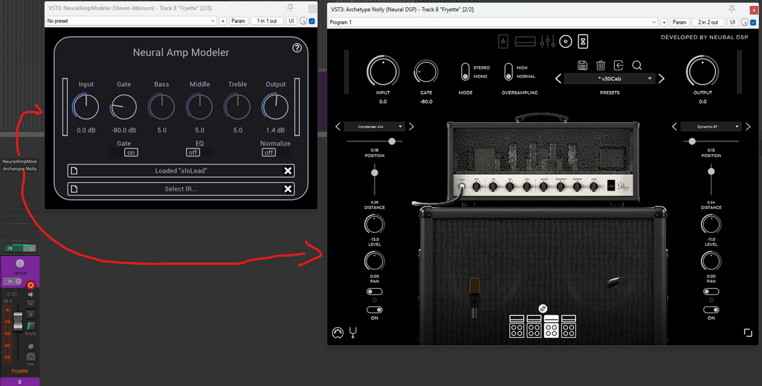Go to next preset arrow beside v30Cab
This screenshot has width=762, height=386.
pos(661,79)
